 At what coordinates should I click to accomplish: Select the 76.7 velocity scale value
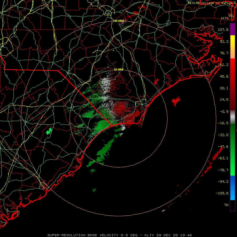(x=224, y=53)
